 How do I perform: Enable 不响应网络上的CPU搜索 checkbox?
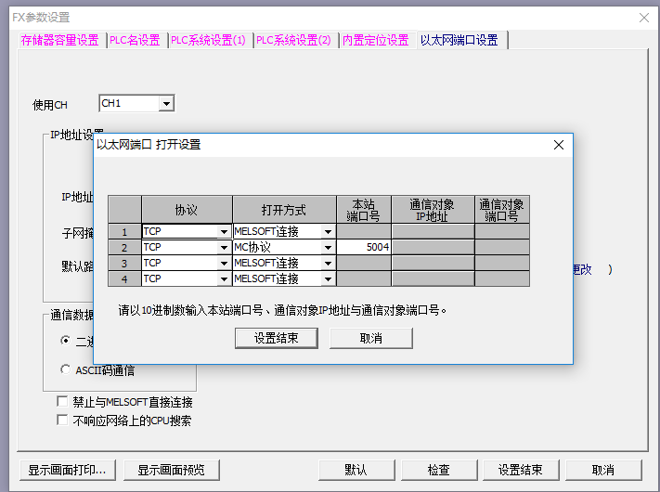(63, 421)
